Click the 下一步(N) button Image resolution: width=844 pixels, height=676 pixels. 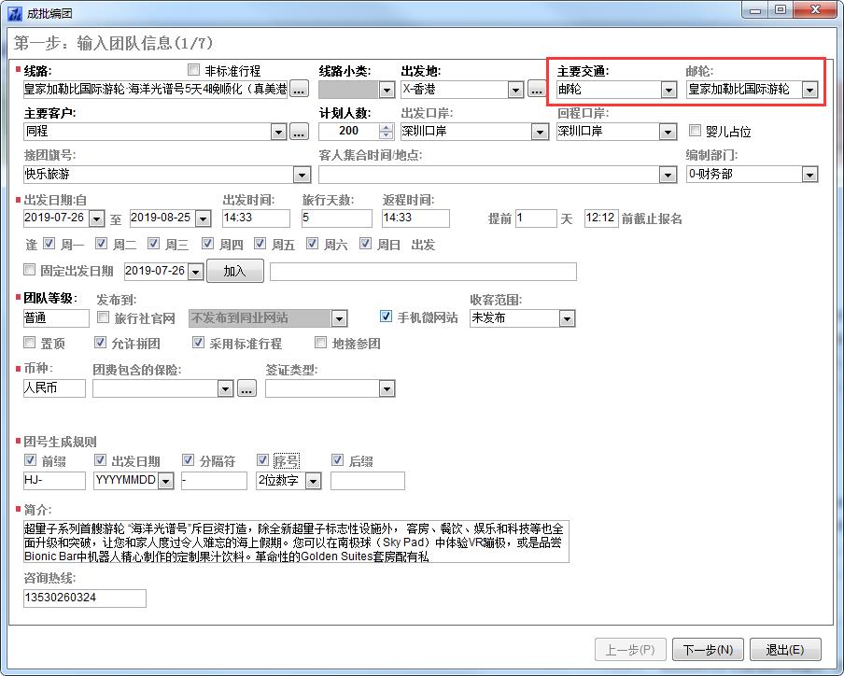click(x=707, y=650)
